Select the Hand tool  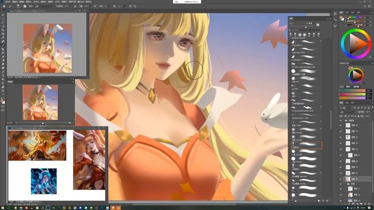[x=3, y=87]
